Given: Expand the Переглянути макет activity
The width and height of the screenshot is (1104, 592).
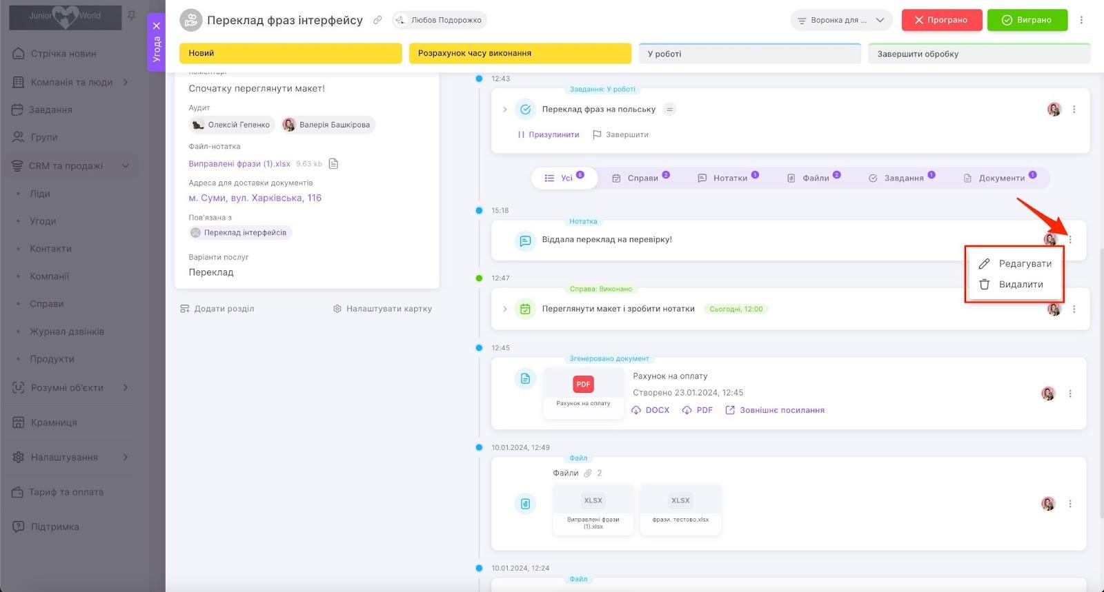Looking at the screenshot, I should pyautogui.click(x=505, y=309).
